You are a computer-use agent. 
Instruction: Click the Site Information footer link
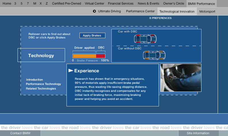click(x=198, y=133)
